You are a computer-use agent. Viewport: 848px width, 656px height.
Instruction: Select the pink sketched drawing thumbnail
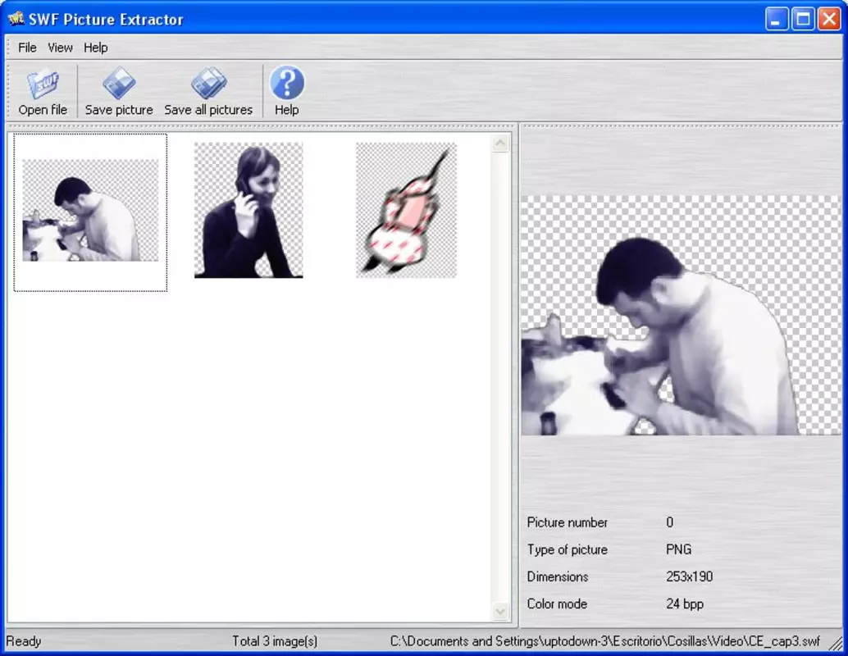tap(406, 211)
